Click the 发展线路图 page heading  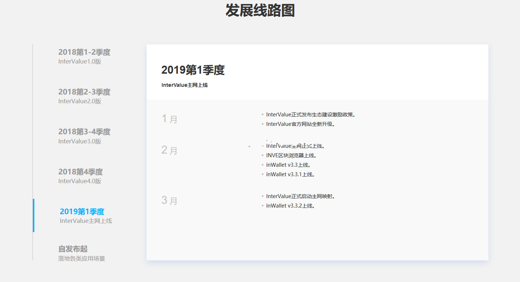[260, 10]
